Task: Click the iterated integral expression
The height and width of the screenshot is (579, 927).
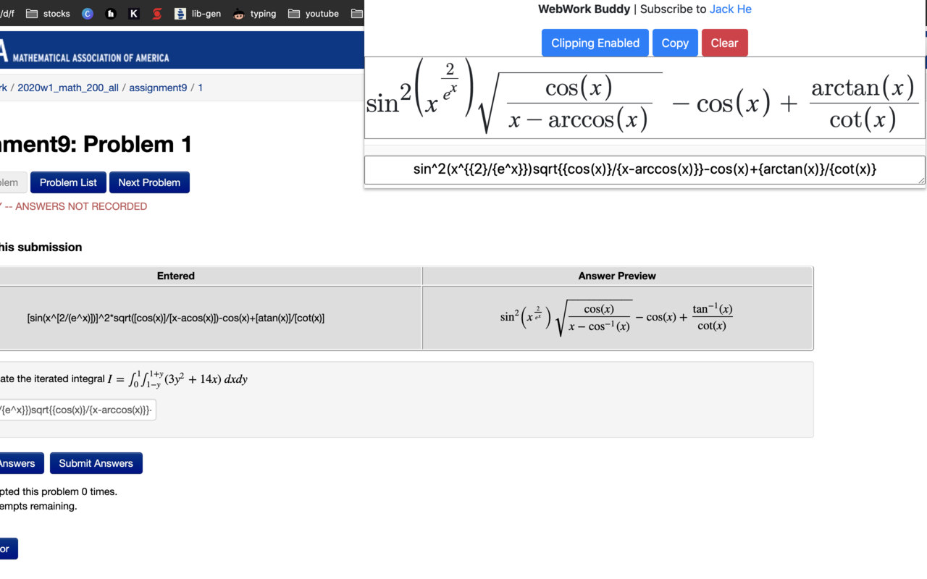Action: point(177,379)
